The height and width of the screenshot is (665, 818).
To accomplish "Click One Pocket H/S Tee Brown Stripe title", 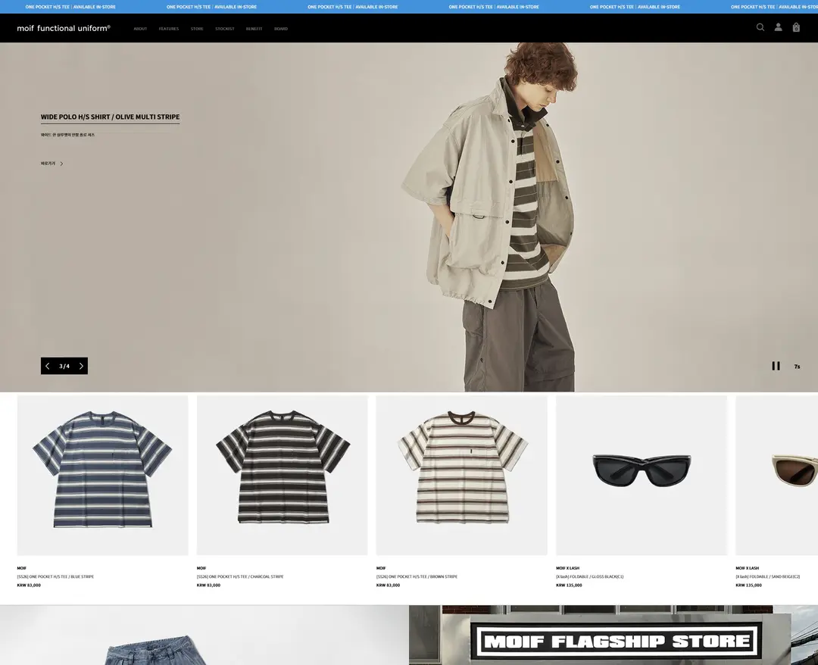I will point(417,577).
